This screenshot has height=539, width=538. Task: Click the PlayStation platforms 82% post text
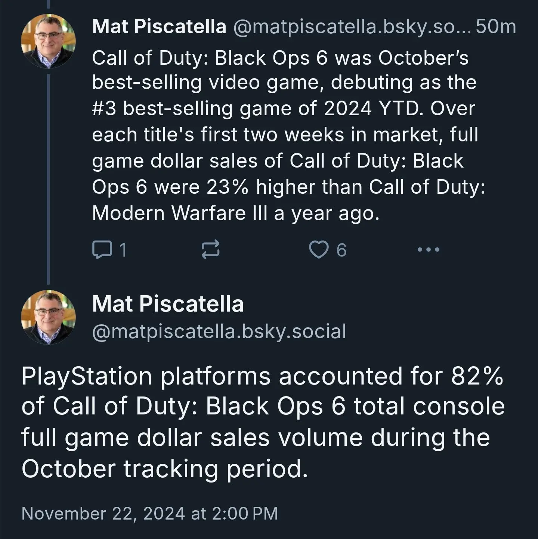click(263, 422)
